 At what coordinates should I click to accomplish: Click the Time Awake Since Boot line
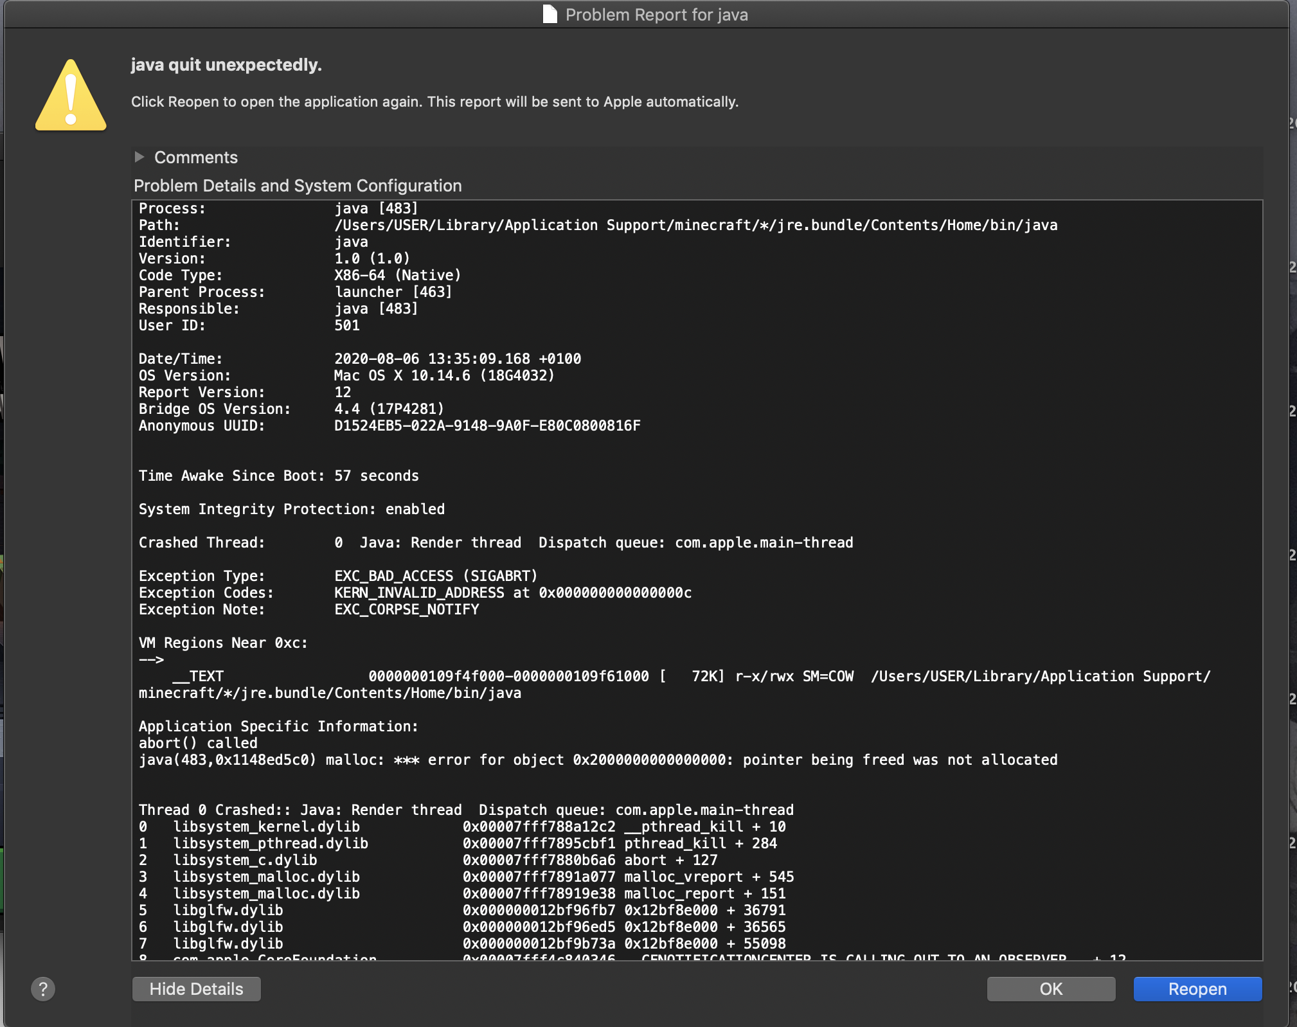tap(278, 476)
